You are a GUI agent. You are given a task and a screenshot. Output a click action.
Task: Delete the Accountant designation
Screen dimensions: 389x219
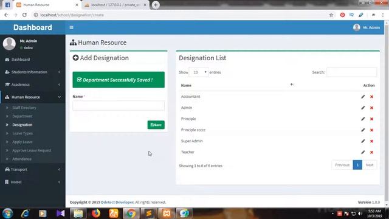[x=371, y=97]
